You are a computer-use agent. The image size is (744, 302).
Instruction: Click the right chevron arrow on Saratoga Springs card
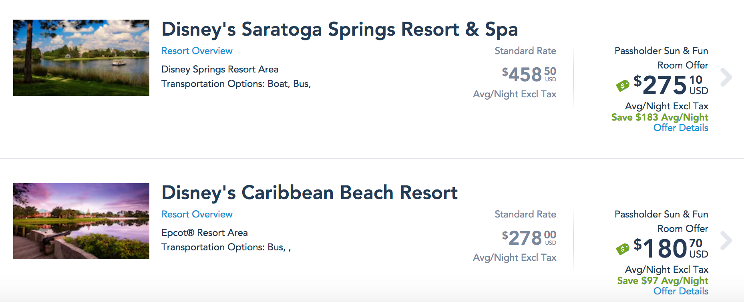pos(726,78)
